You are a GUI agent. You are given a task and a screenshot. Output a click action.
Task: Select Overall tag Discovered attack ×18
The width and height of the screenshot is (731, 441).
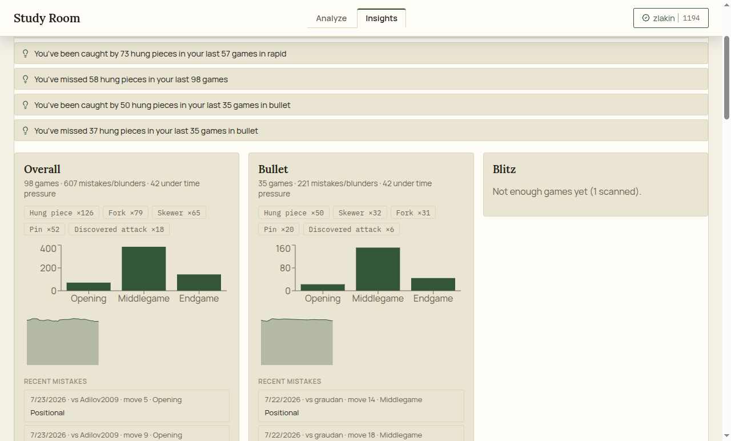point(119,229)
